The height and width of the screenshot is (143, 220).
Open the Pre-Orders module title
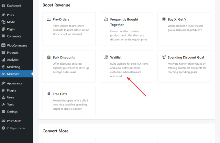tap(61, 19)
